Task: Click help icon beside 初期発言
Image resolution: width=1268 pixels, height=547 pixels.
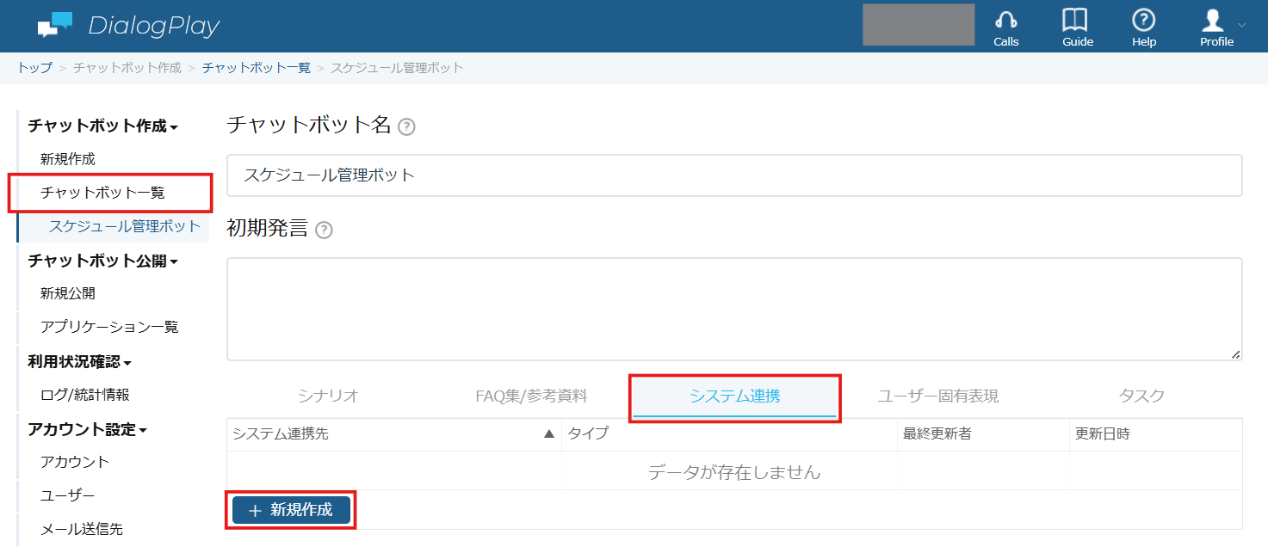Action: pyautogui.click(x=324, y=230)
